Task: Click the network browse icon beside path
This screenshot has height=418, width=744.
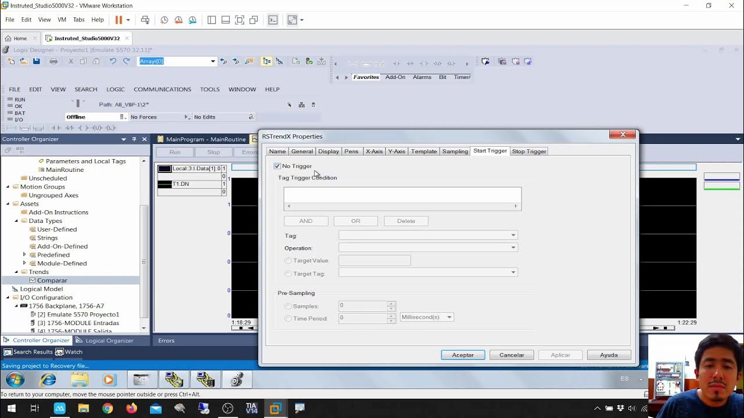Action: click(x=302, y=105)
